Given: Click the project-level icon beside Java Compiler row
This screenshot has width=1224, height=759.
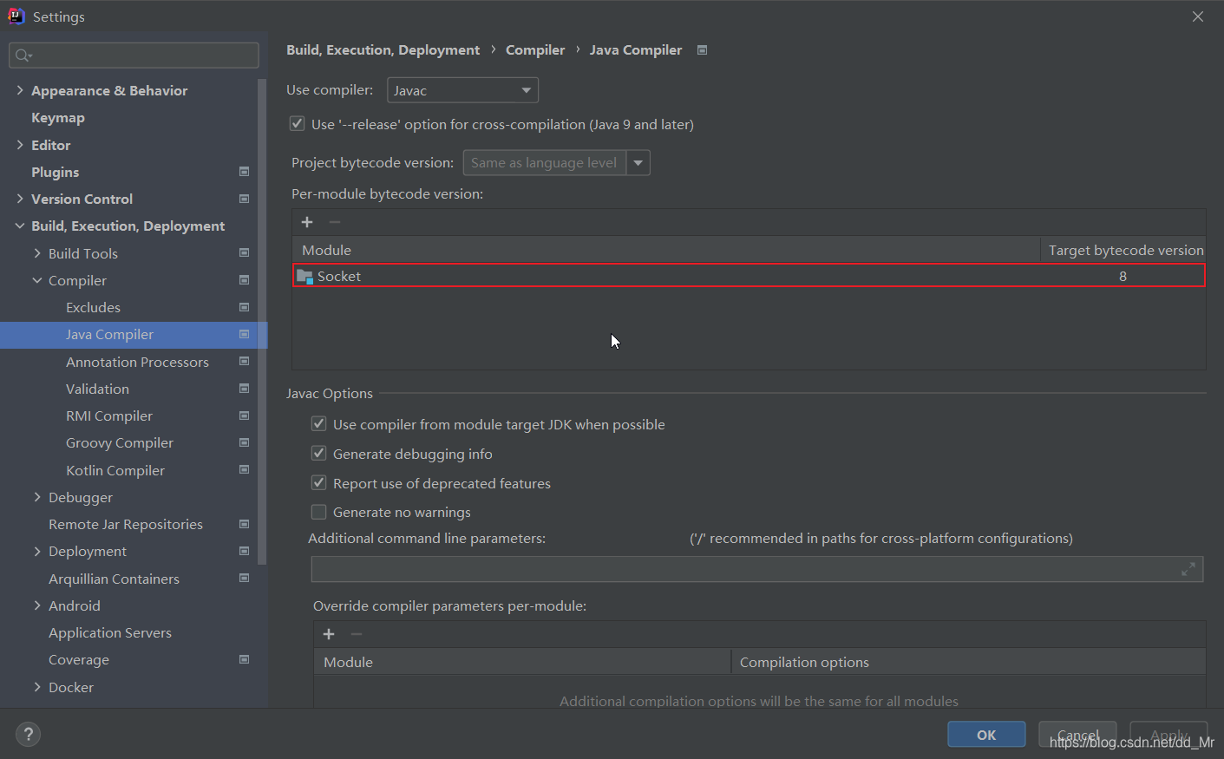Looking at the screenshot, I should coord(245,334).
